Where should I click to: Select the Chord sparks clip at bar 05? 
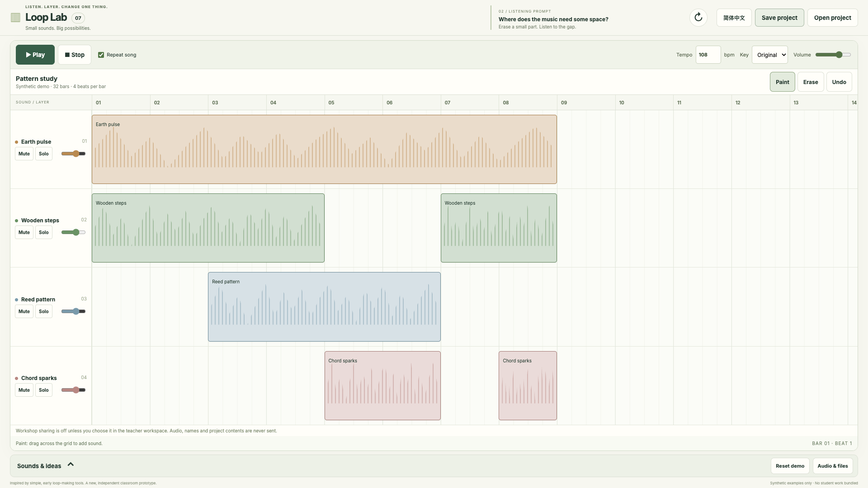[x=382, y=385]
